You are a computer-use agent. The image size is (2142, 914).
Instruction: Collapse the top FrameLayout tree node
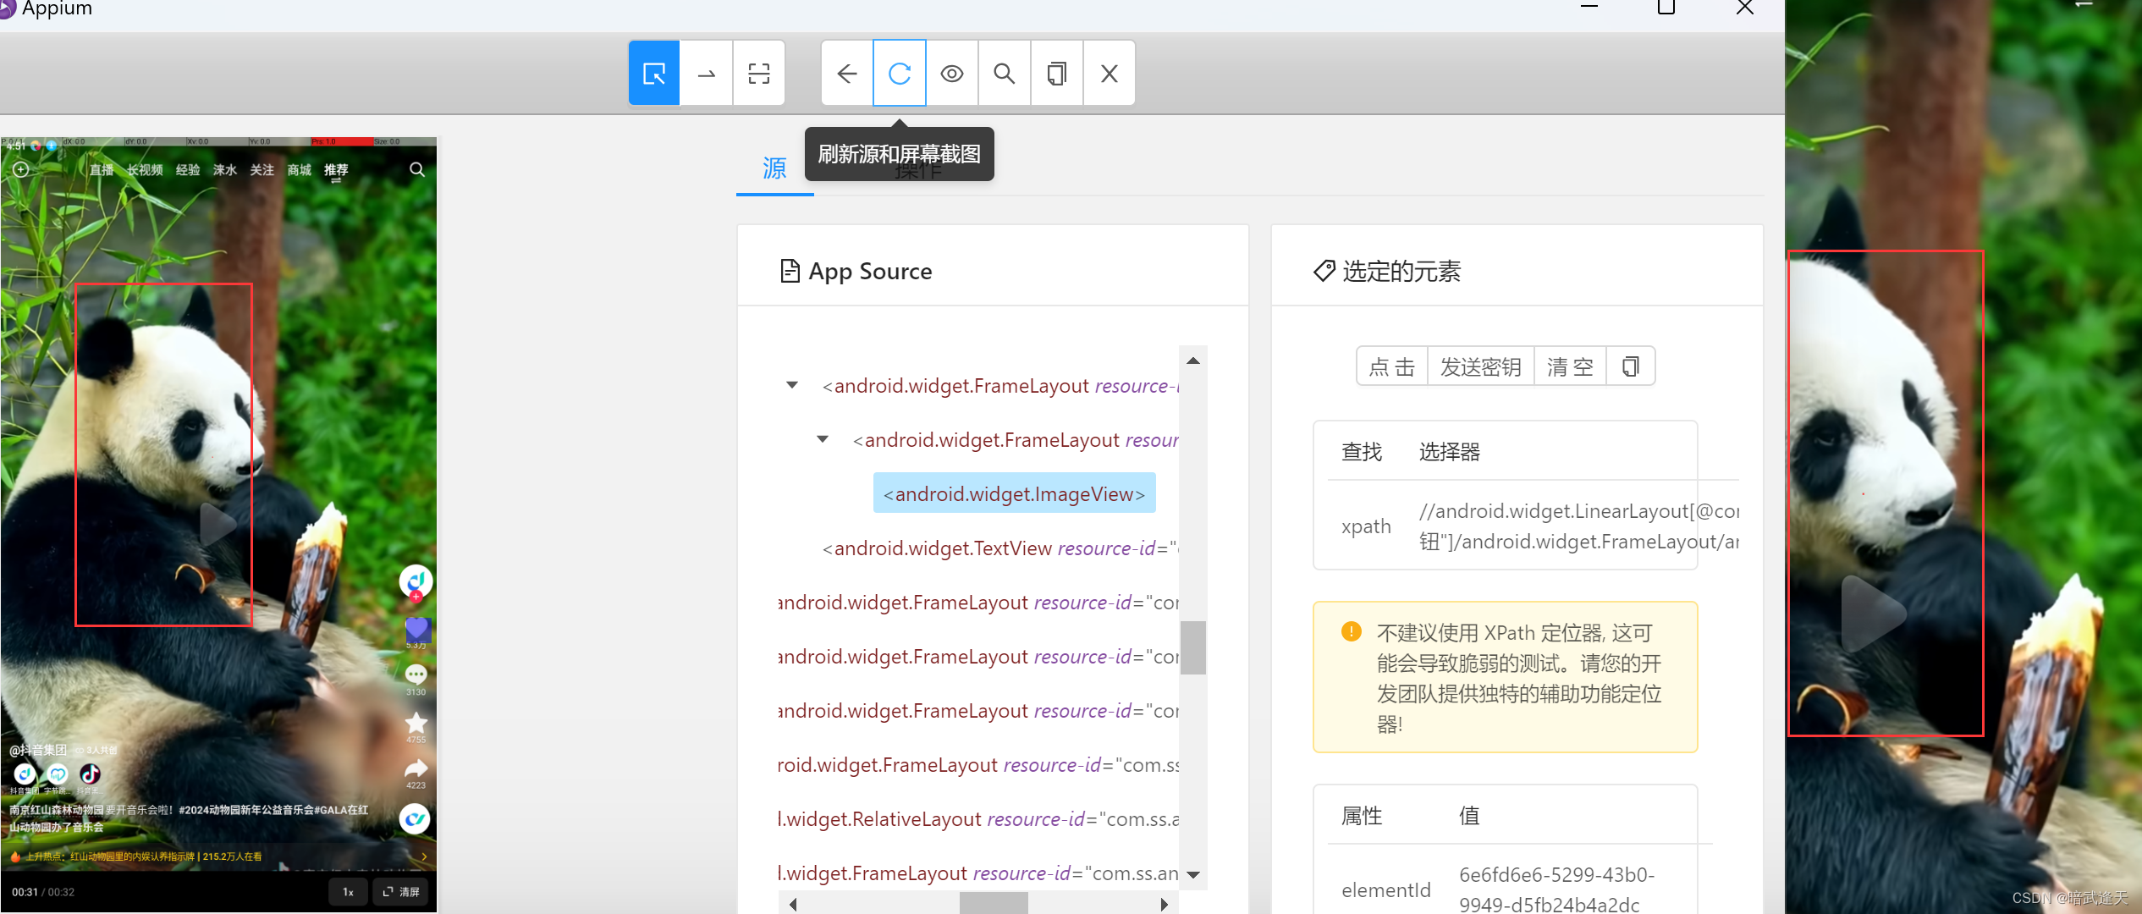click(792, 385)
